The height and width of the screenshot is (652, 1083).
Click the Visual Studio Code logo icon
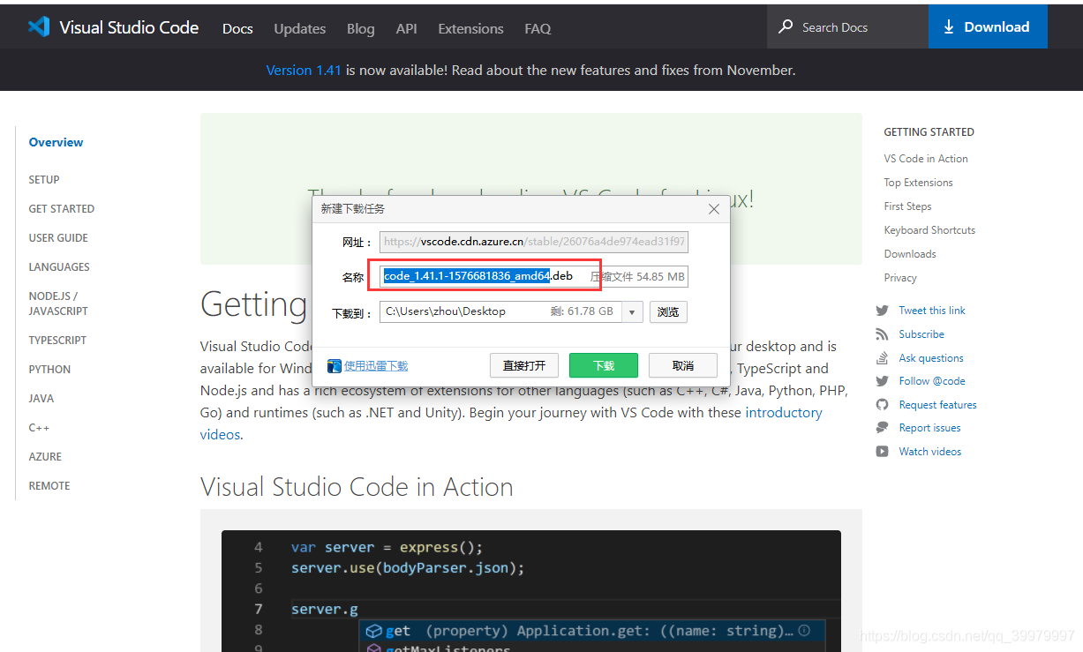39,26
